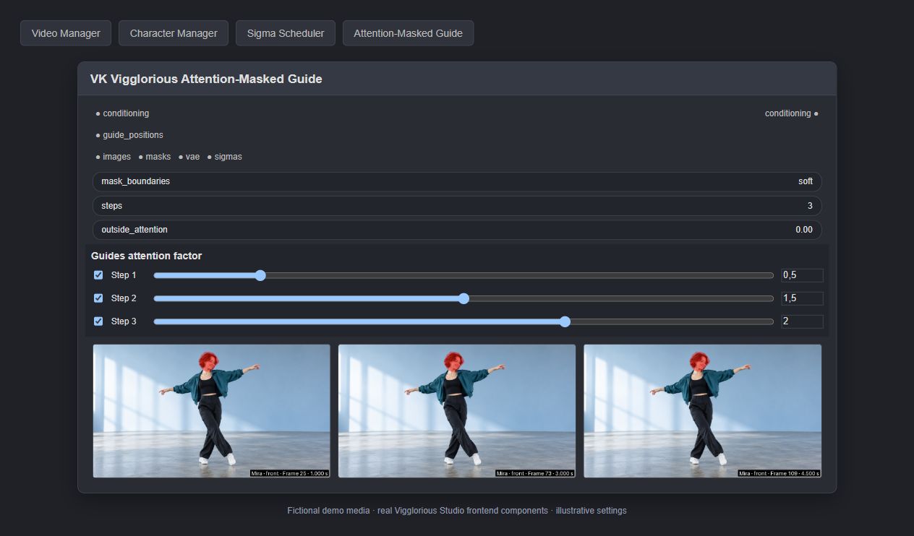Click the Guides attention factor heading

(x=146, y=256)
